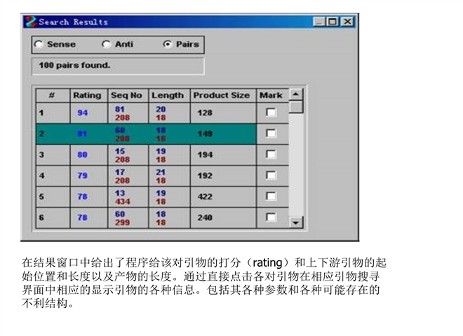Maximize the Search Results window

(x=333, y=22)
